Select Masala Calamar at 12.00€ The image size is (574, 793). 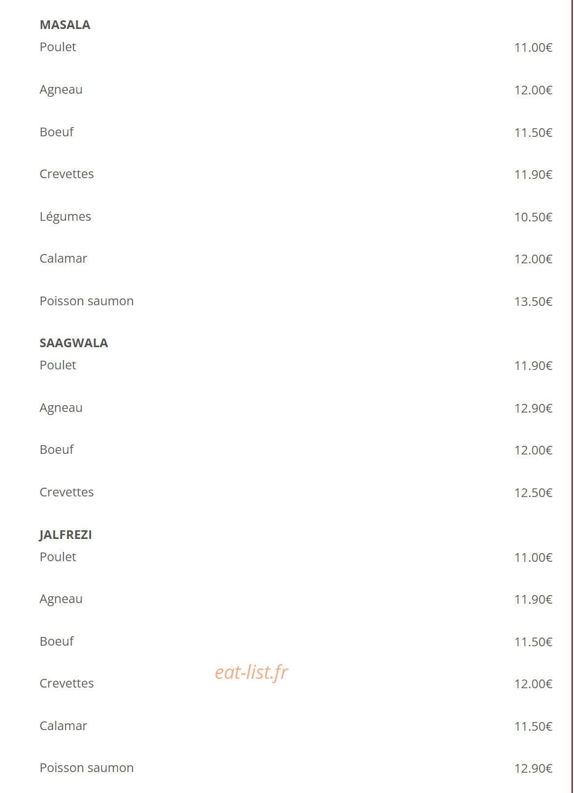click(x=64, y=258)
